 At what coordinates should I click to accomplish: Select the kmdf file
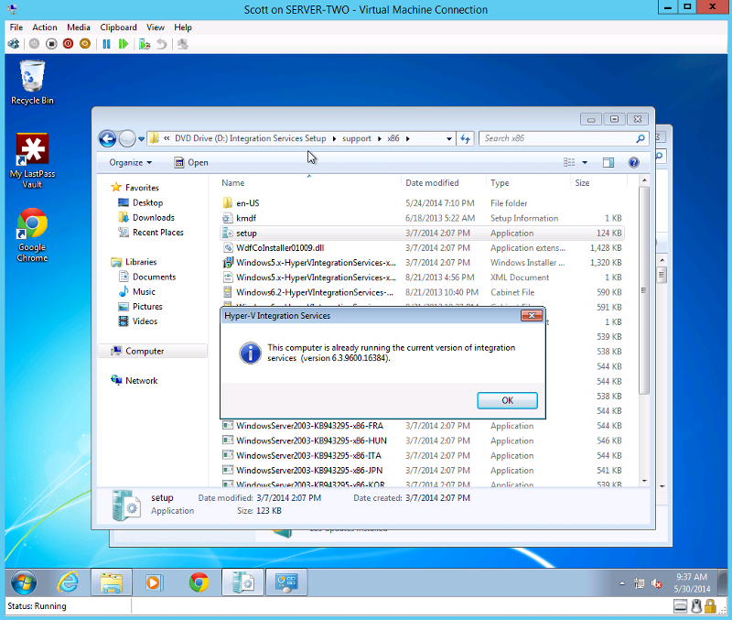click(x=422, y=218)
